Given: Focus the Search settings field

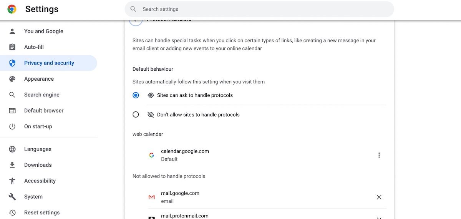Looking at the screenshot, I should 261,9.
